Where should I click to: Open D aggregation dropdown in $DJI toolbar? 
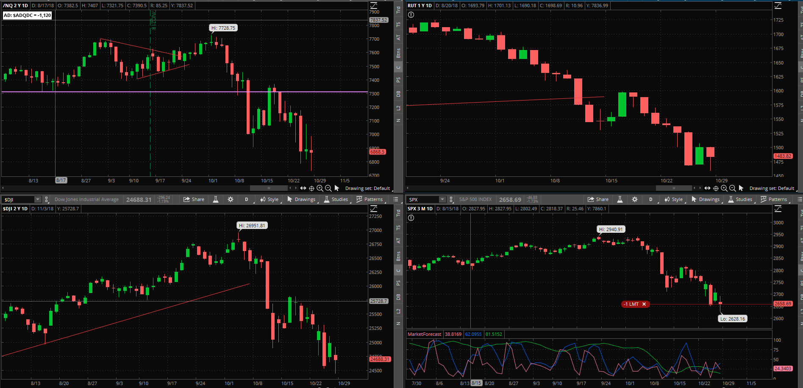[247, 199]
